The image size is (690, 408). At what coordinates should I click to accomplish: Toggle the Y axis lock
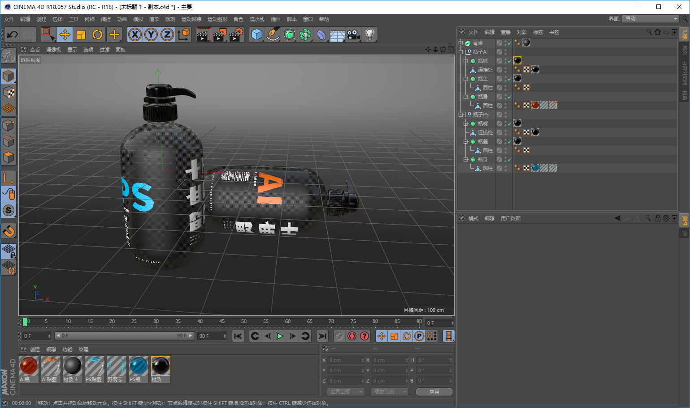tap(151, 34)
